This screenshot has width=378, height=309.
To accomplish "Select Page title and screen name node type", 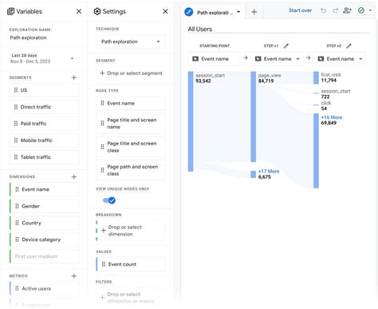I will [x=131, y=124].
